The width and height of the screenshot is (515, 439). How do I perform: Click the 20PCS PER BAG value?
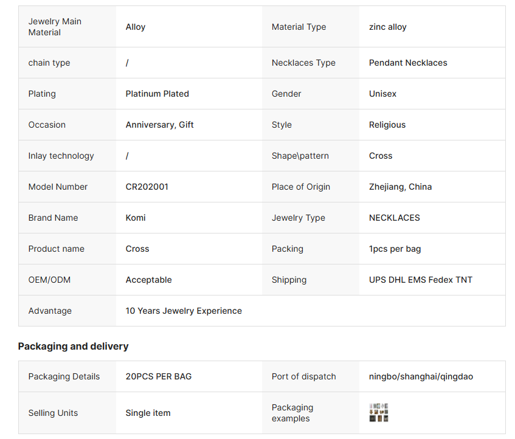(x=158, y=376)
